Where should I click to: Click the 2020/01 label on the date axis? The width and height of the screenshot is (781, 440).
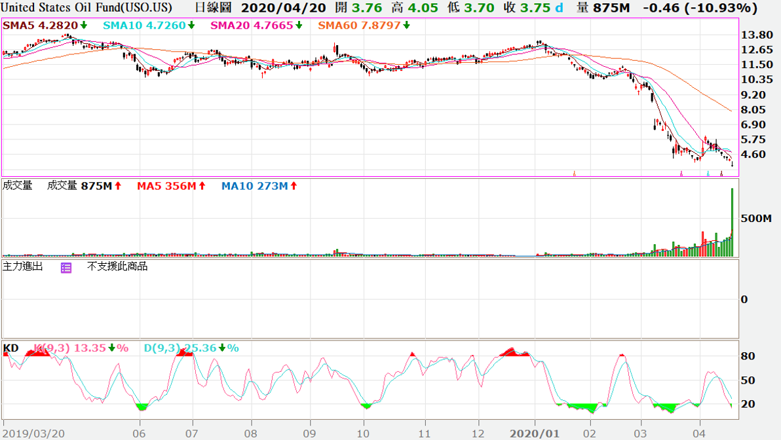tap(535, 433)
